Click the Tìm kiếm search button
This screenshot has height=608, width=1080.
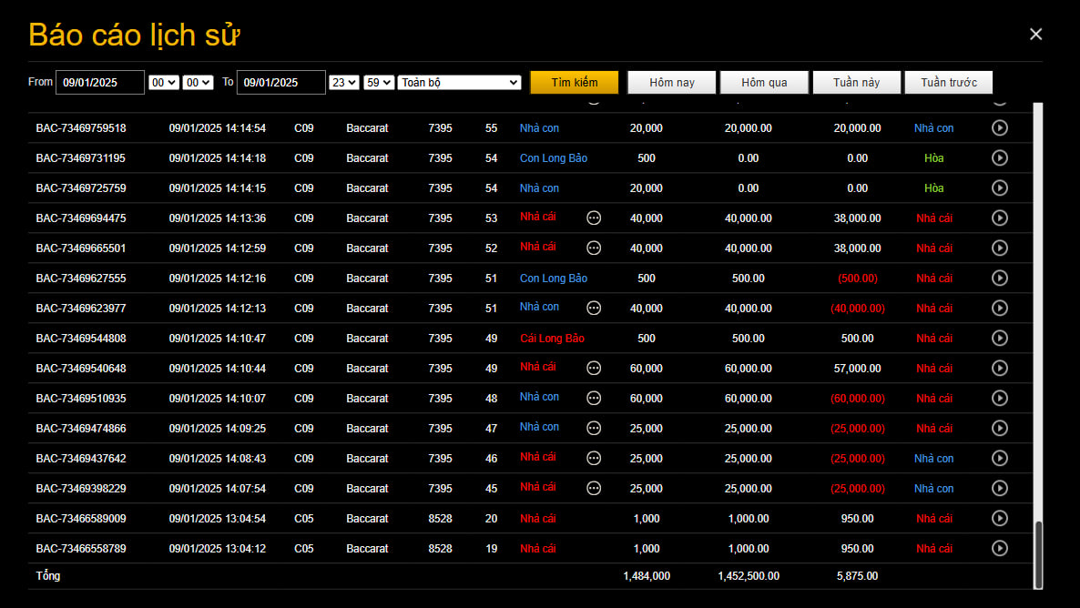click(574, 83)
